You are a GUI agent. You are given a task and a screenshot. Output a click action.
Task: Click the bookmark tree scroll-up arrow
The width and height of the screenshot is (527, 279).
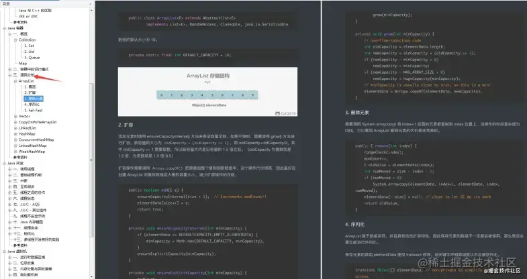pyautogui.click(x=91, y=11)
